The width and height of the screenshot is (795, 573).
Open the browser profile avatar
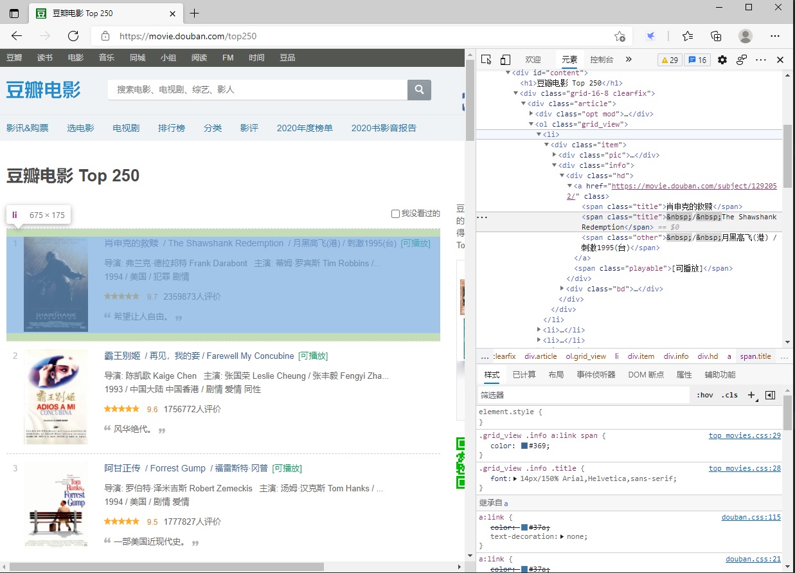pyautogui.click(x=746, y=36)
